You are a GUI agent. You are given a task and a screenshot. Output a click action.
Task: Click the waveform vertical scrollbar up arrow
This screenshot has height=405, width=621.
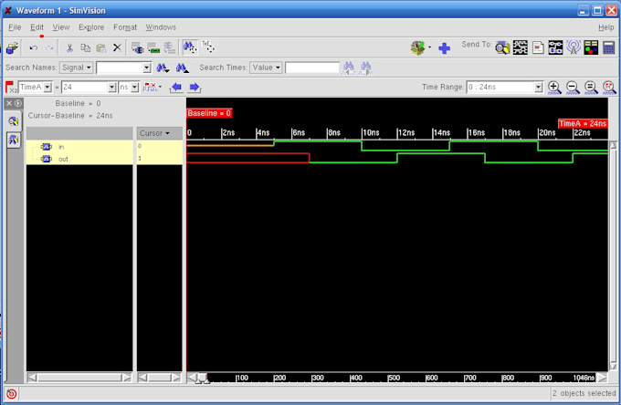[x=613, y=146]
